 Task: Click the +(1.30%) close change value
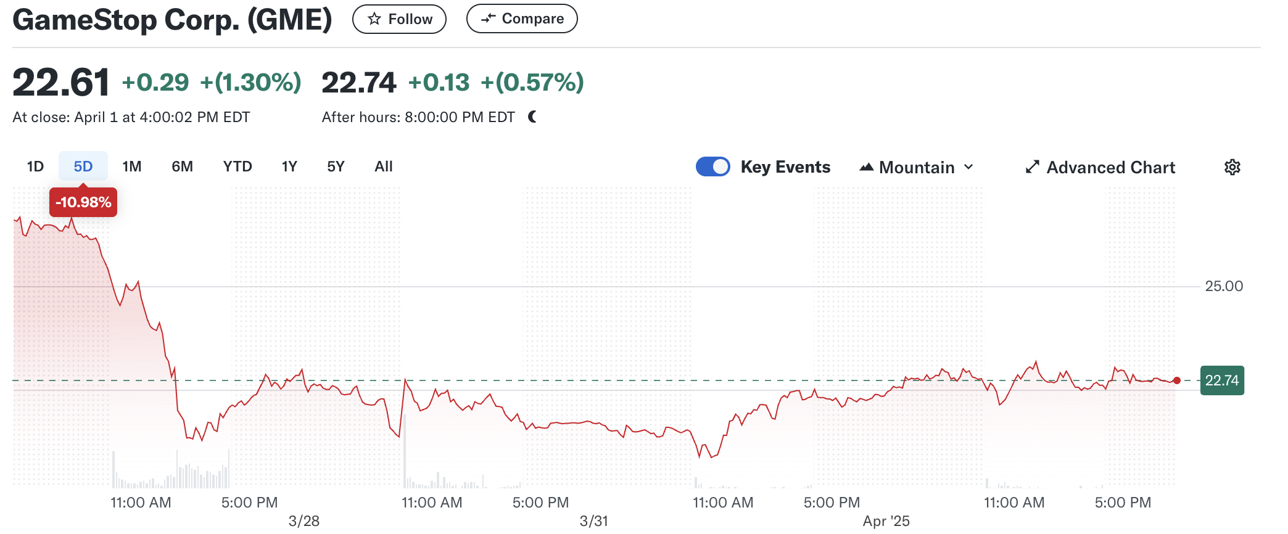(250, 82)
